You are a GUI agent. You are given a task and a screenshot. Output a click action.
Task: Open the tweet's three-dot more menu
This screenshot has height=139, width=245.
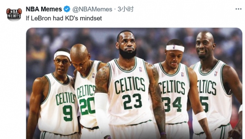coord(238,9)
